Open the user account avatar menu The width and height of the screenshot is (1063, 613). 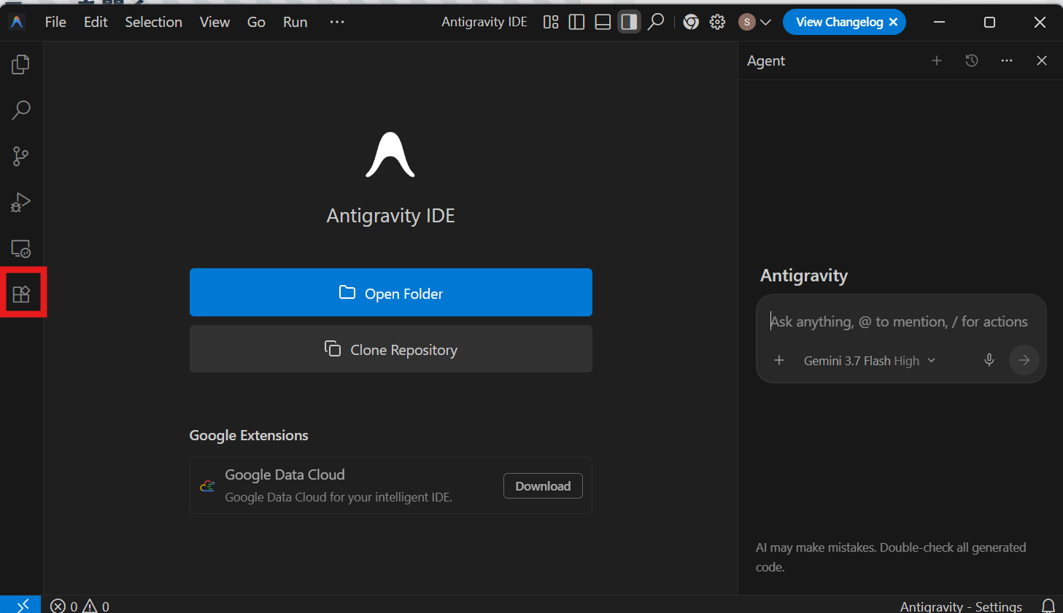[x=754, y=22]
